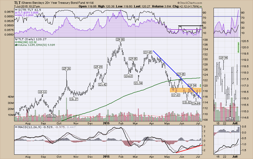Click the 124.63 low price label
This screenshot has height=159, width=253.
pyautogui.click(x=128, y=76)
